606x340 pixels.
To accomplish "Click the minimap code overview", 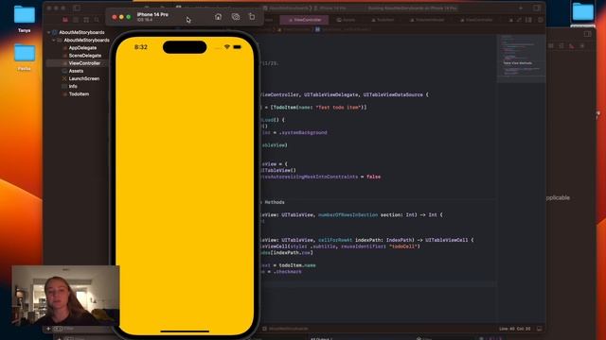I will pos(521,59).
